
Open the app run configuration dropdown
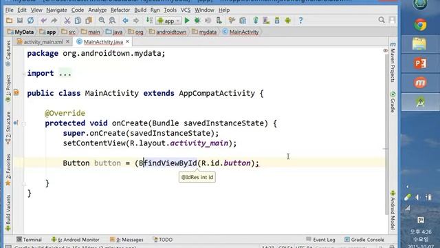168,21
